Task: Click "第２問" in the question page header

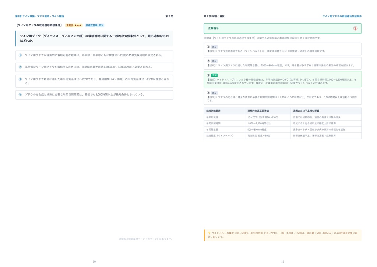Action: pos(169,16)
